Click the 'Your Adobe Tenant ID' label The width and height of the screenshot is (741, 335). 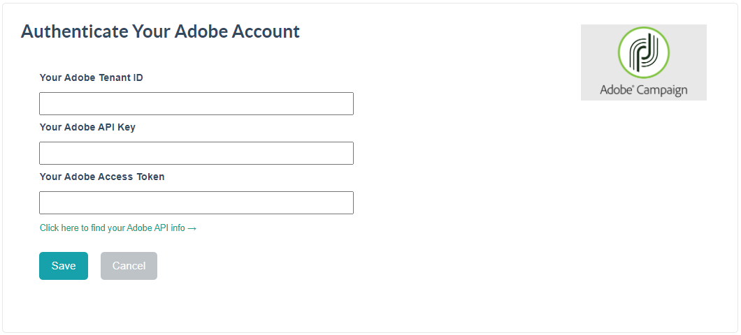click(x=91, y=77)
